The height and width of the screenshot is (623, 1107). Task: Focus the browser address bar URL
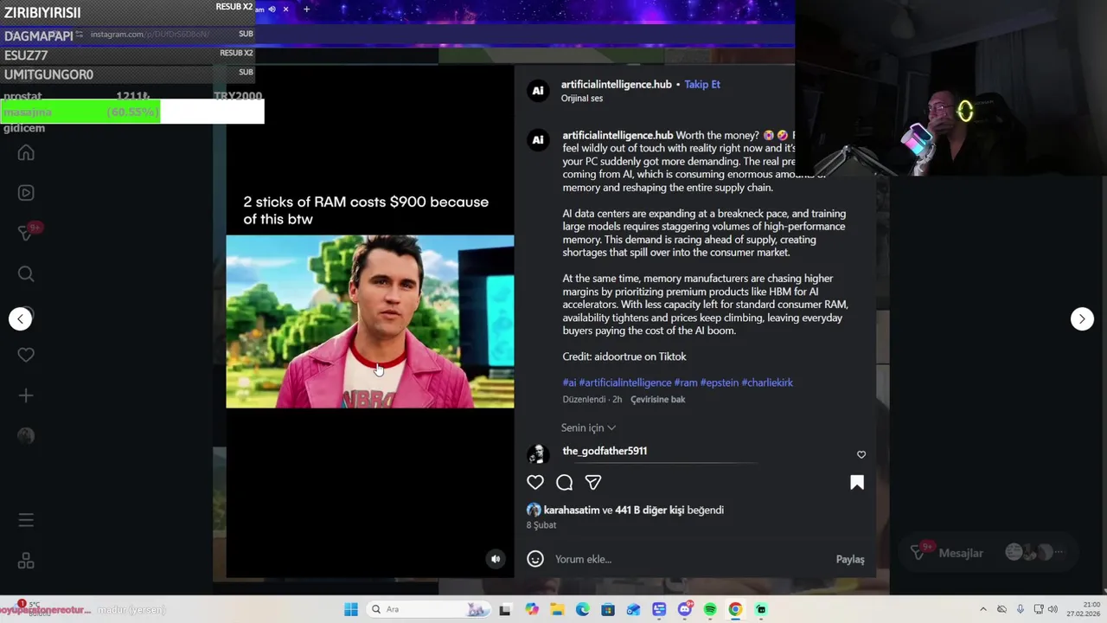tap(150, 34)
